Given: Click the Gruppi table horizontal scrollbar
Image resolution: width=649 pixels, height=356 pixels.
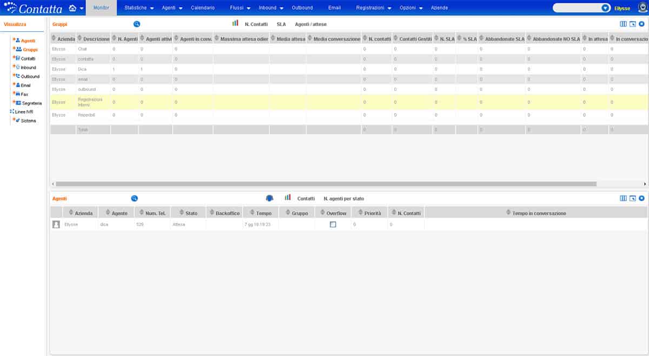Looking at the screenshot, I should [325, 184].
